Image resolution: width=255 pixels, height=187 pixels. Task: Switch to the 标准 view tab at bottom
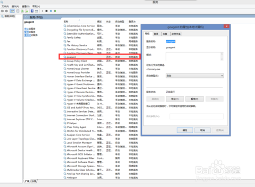(34, 181)
